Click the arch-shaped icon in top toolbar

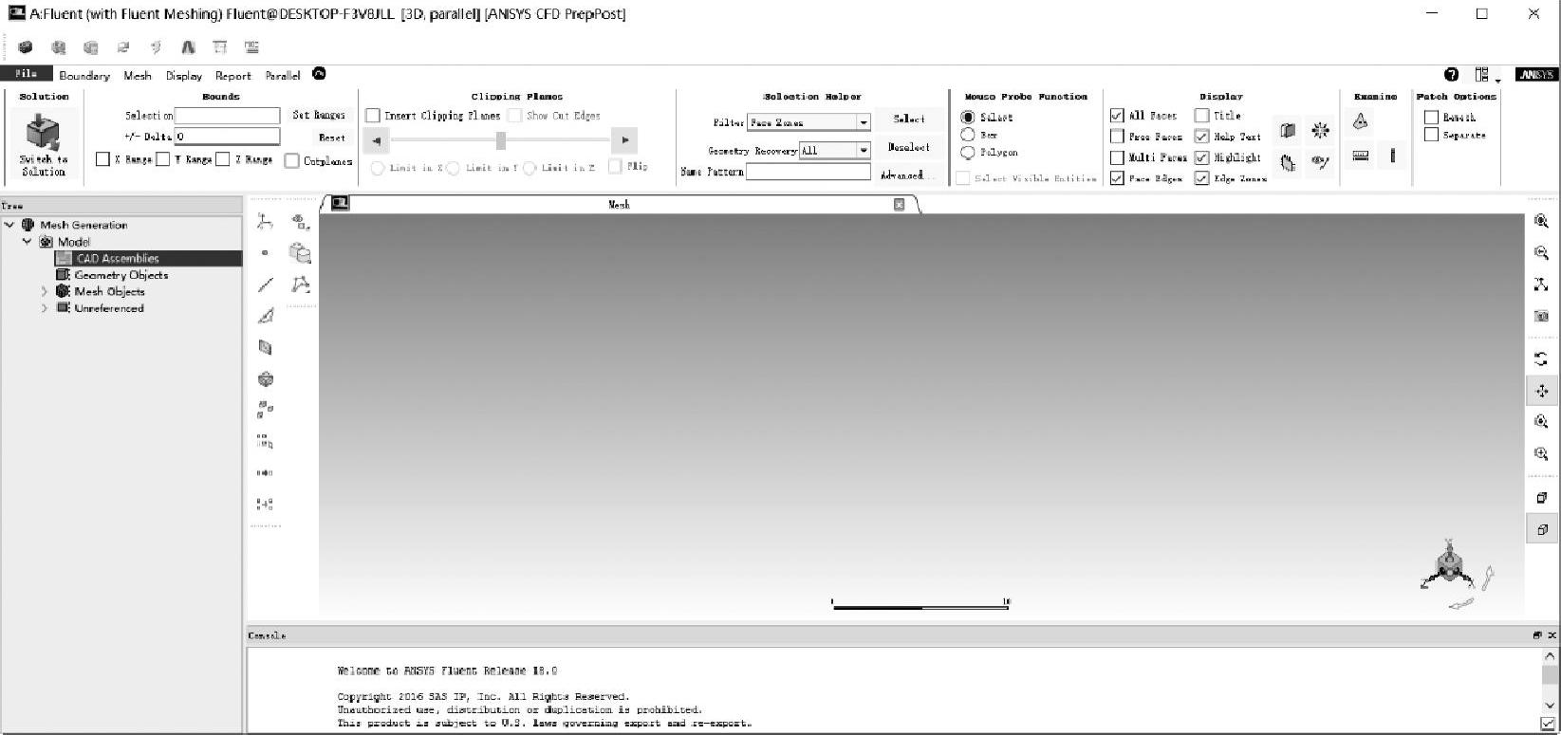tap(188, 46)
